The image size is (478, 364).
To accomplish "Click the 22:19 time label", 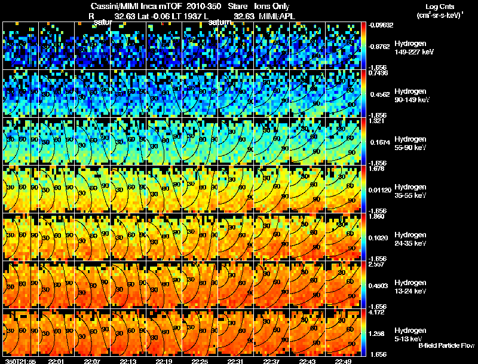I will pyautogui.click(x=164, y=362).
